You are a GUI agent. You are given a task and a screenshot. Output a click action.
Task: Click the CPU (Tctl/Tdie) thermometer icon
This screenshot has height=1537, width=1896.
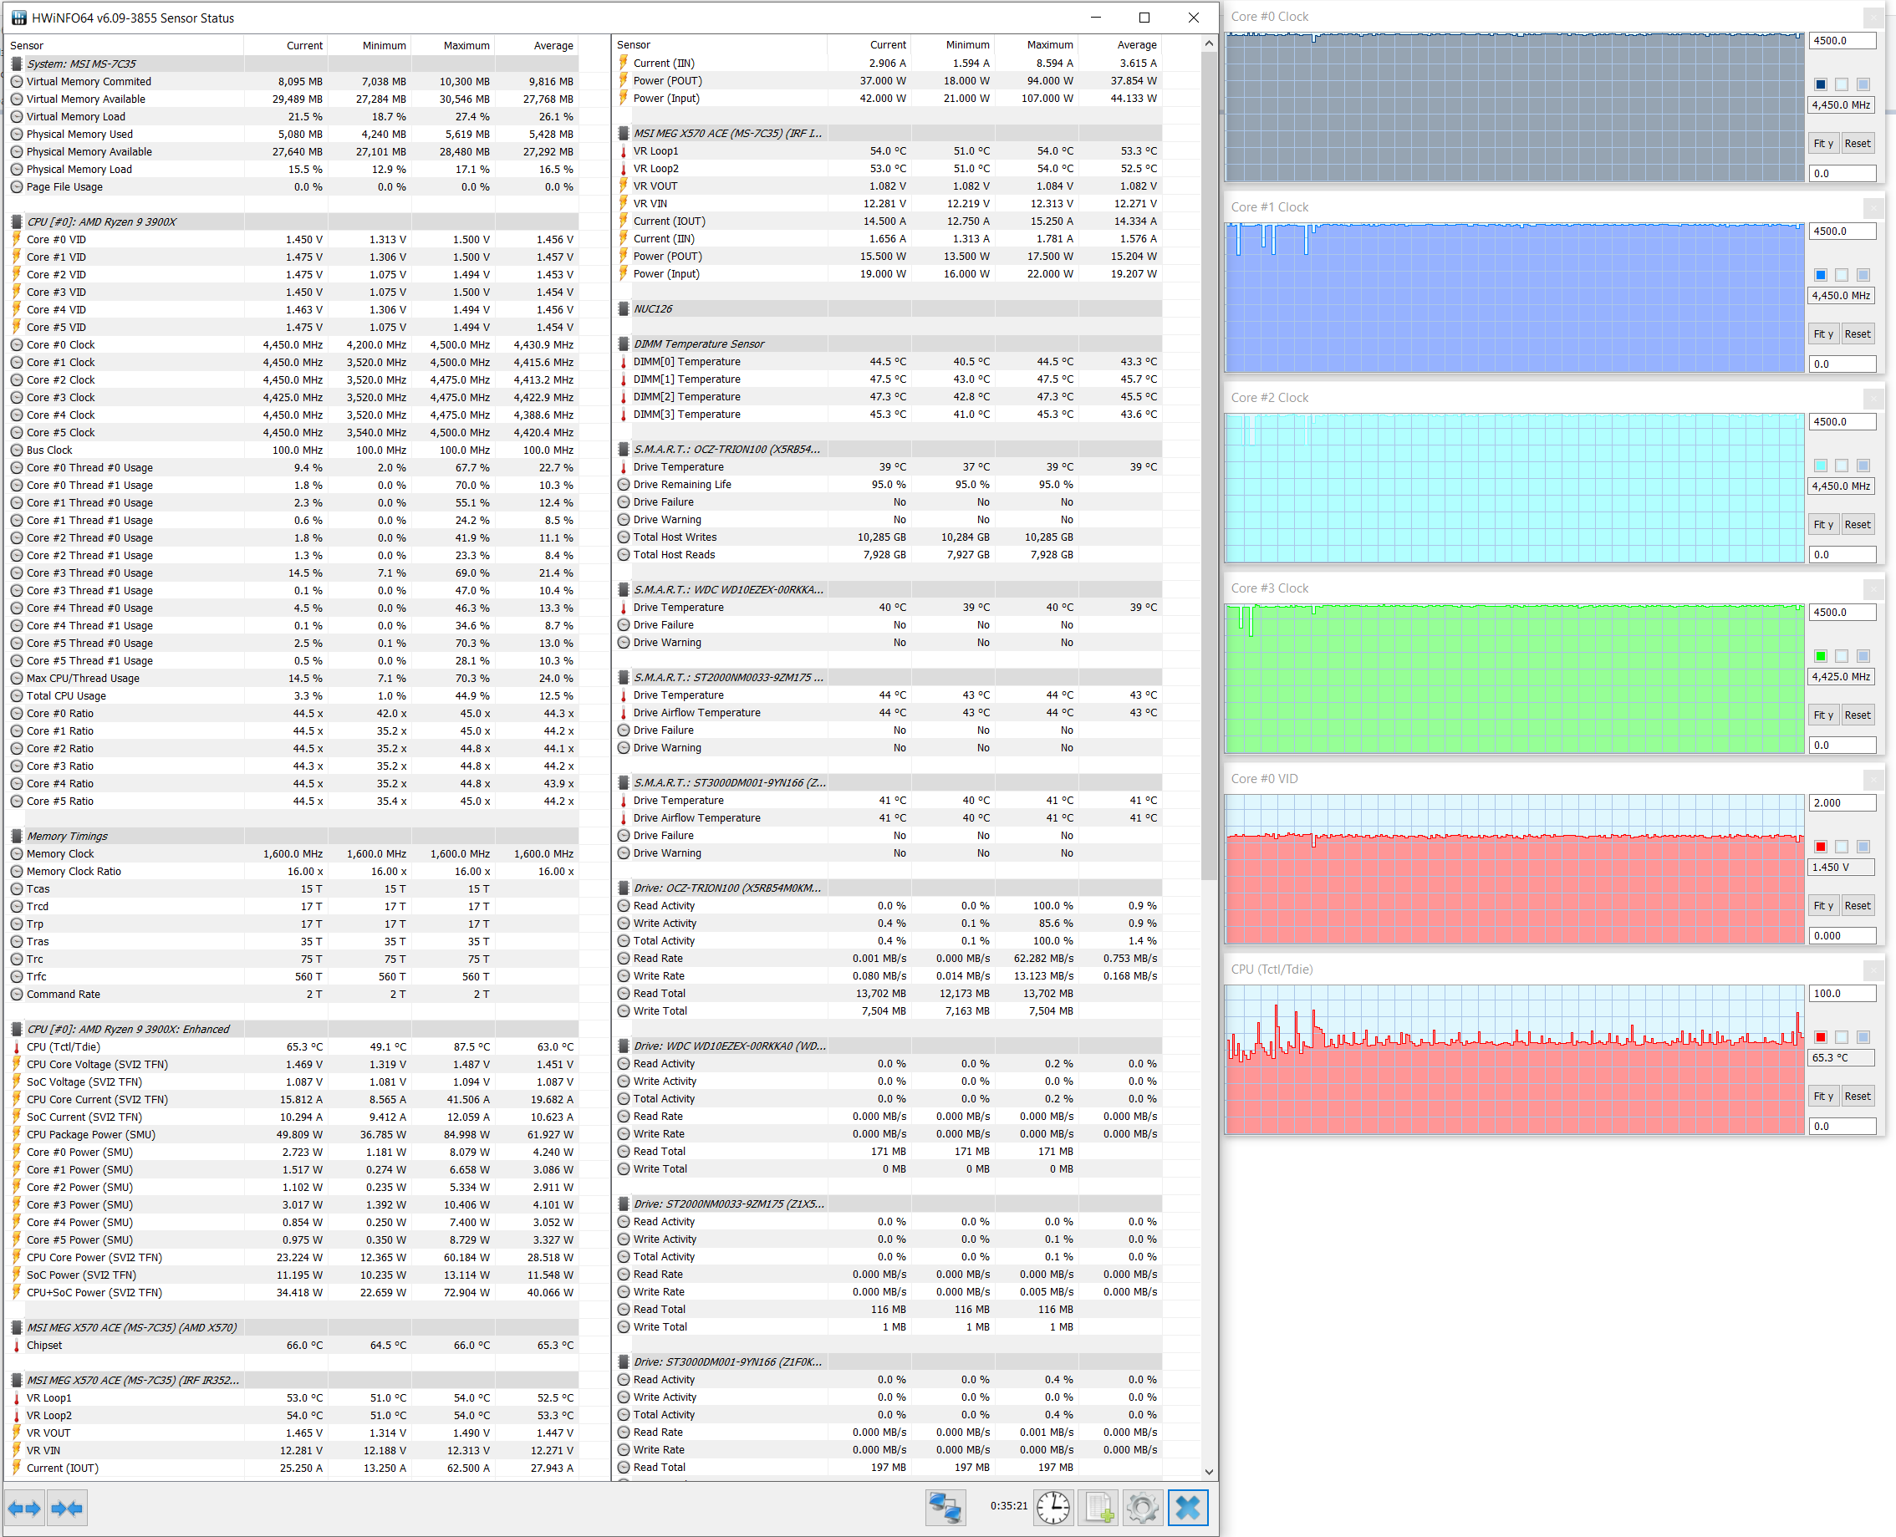click(17, 1046)
